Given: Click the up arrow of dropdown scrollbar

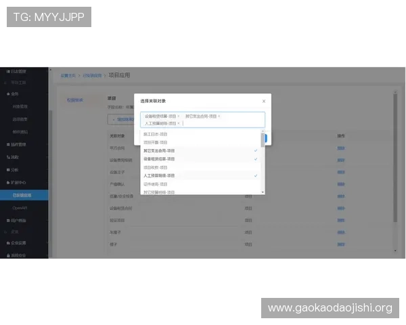Looking at the screenshot, I should tap(263, 131).
